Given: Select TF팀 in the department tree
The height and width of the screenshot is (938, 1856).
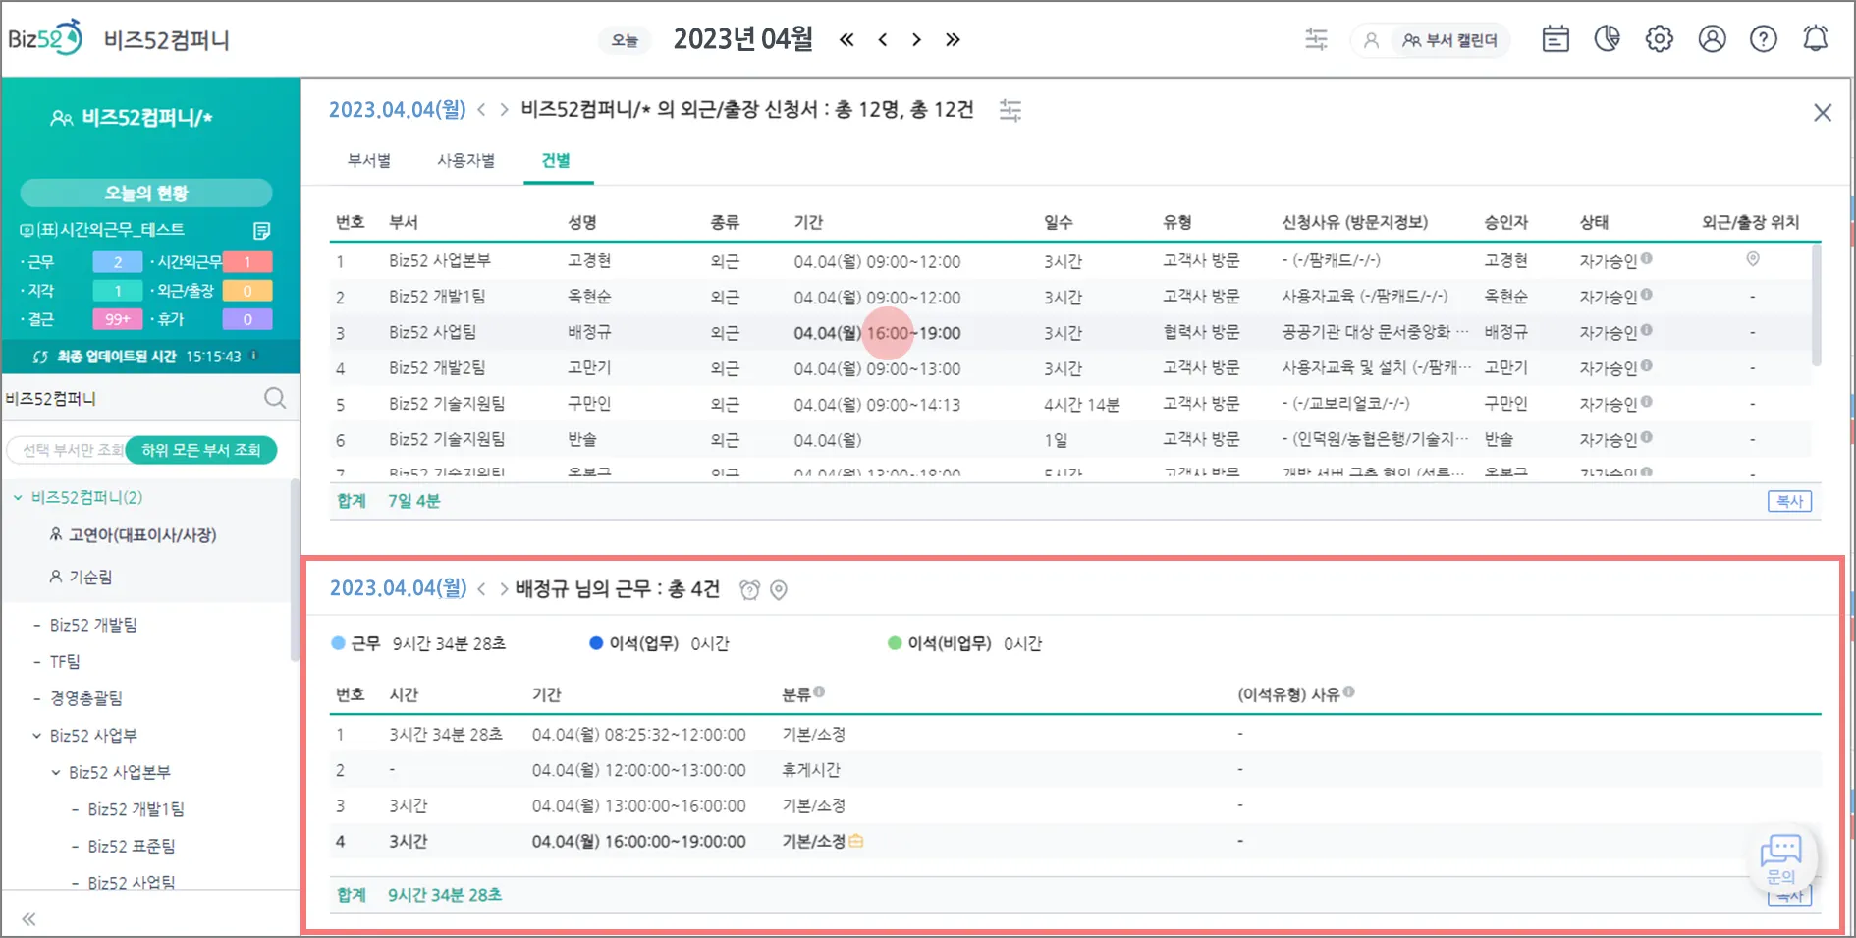Looking at the screenshot, I should (65, 662).
